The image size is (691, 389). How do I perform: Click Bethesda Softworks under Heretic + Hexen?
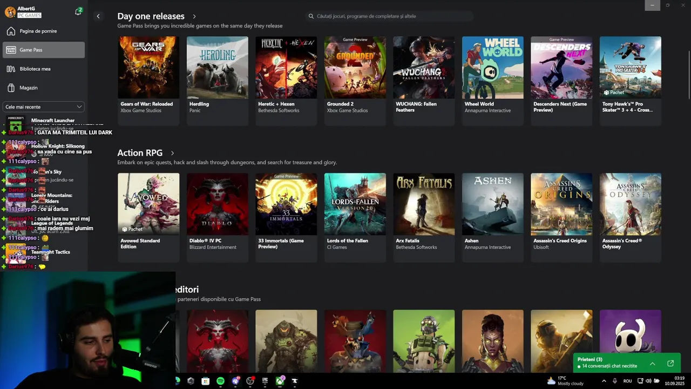coord(279,111)
